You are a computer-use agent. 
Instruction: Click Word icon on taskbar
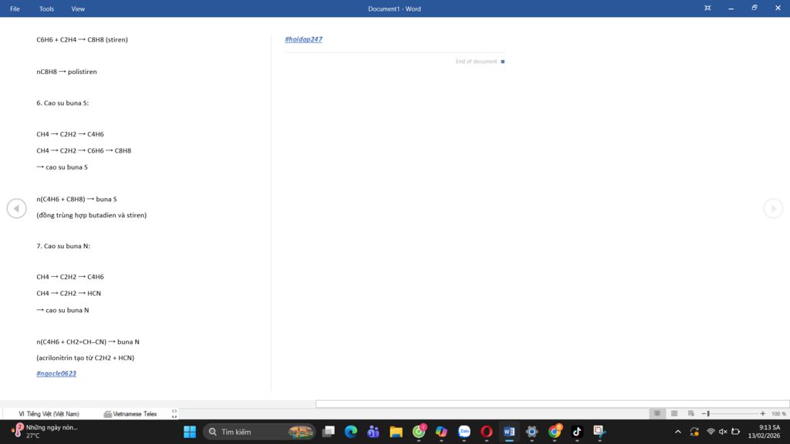coord(509,432)
